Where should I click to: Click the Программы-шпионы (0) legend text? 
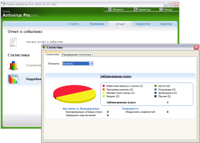coord(120,89)
